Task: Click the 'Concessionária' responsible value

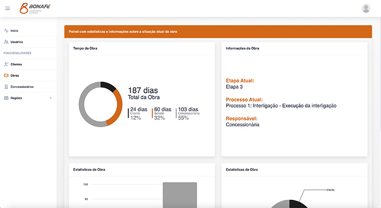Action: click(x=242, y=125)
